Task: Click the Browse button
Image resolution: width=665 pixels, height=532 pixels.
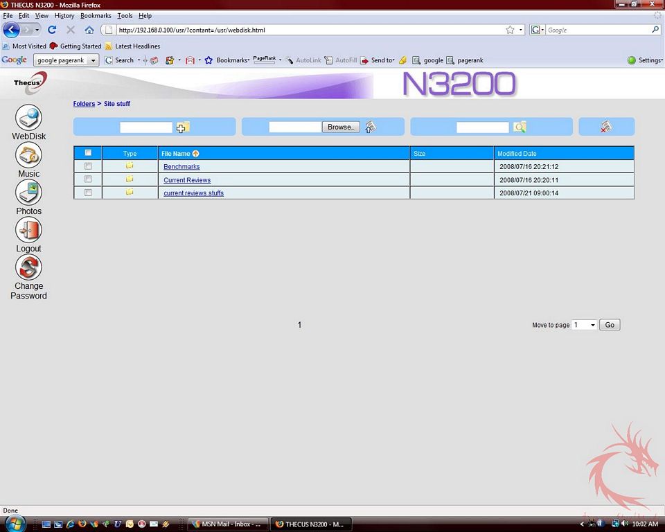Action: point(341,127)
